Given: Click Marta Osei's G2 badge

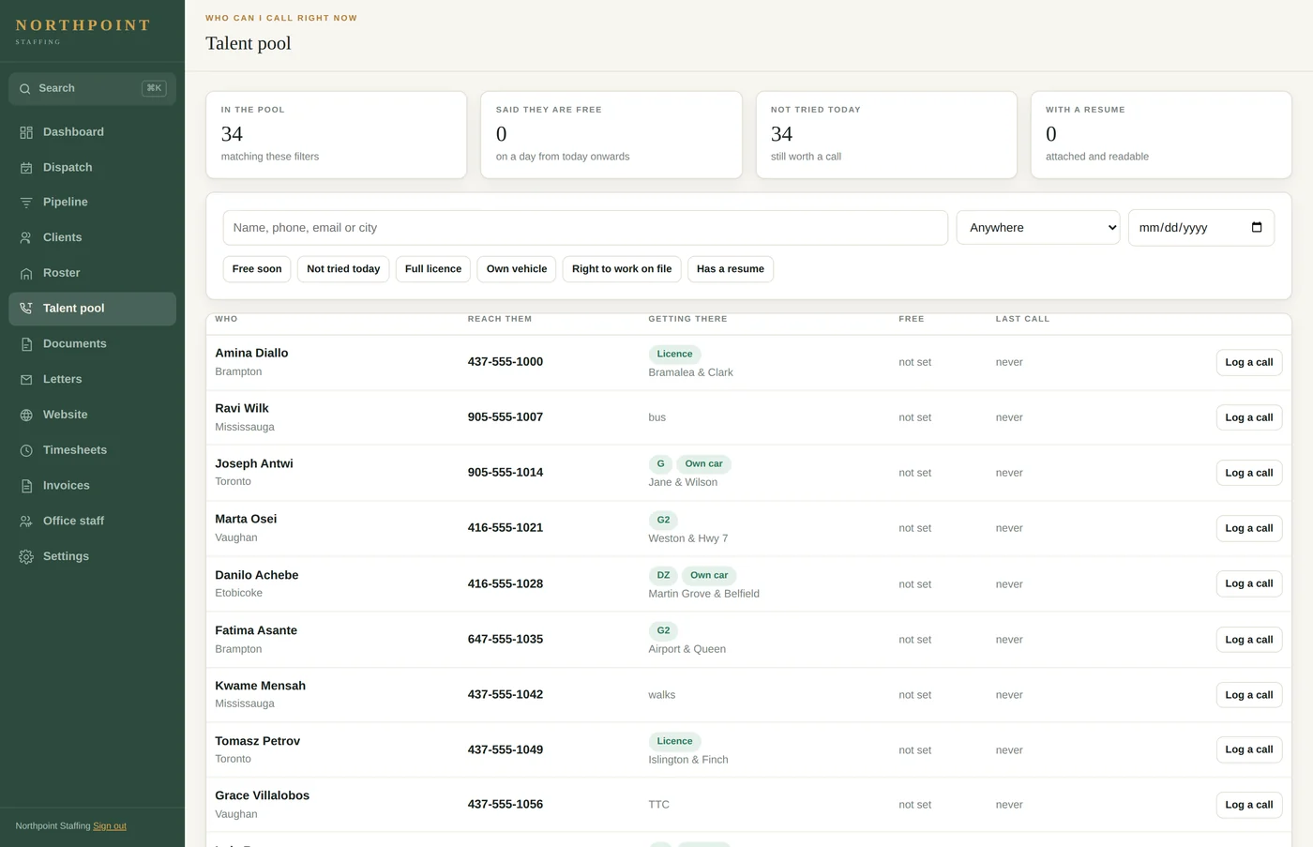Looking at the screenshot, I should tap(663, 521).
